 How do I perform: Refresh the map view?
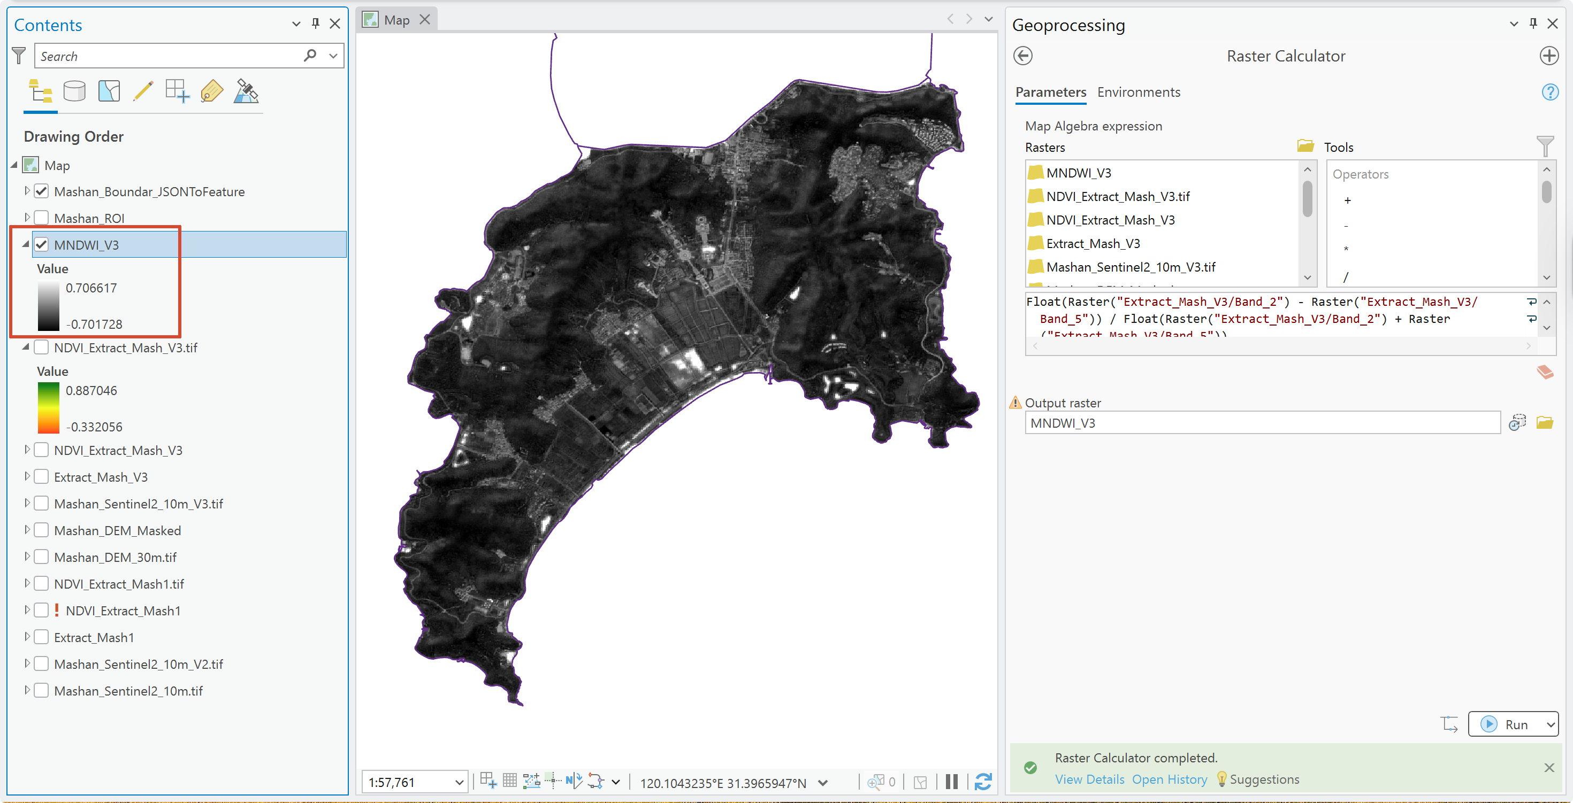pyautogui.click(x=982, y=782)
